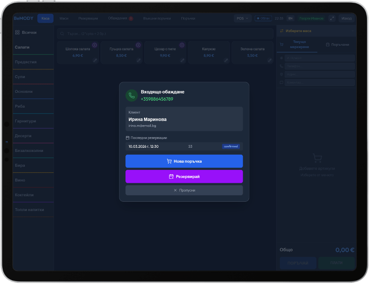This screenshot has height=284, width=369.
Task: Open the POS mode dropdown
Action: point(243,18)
